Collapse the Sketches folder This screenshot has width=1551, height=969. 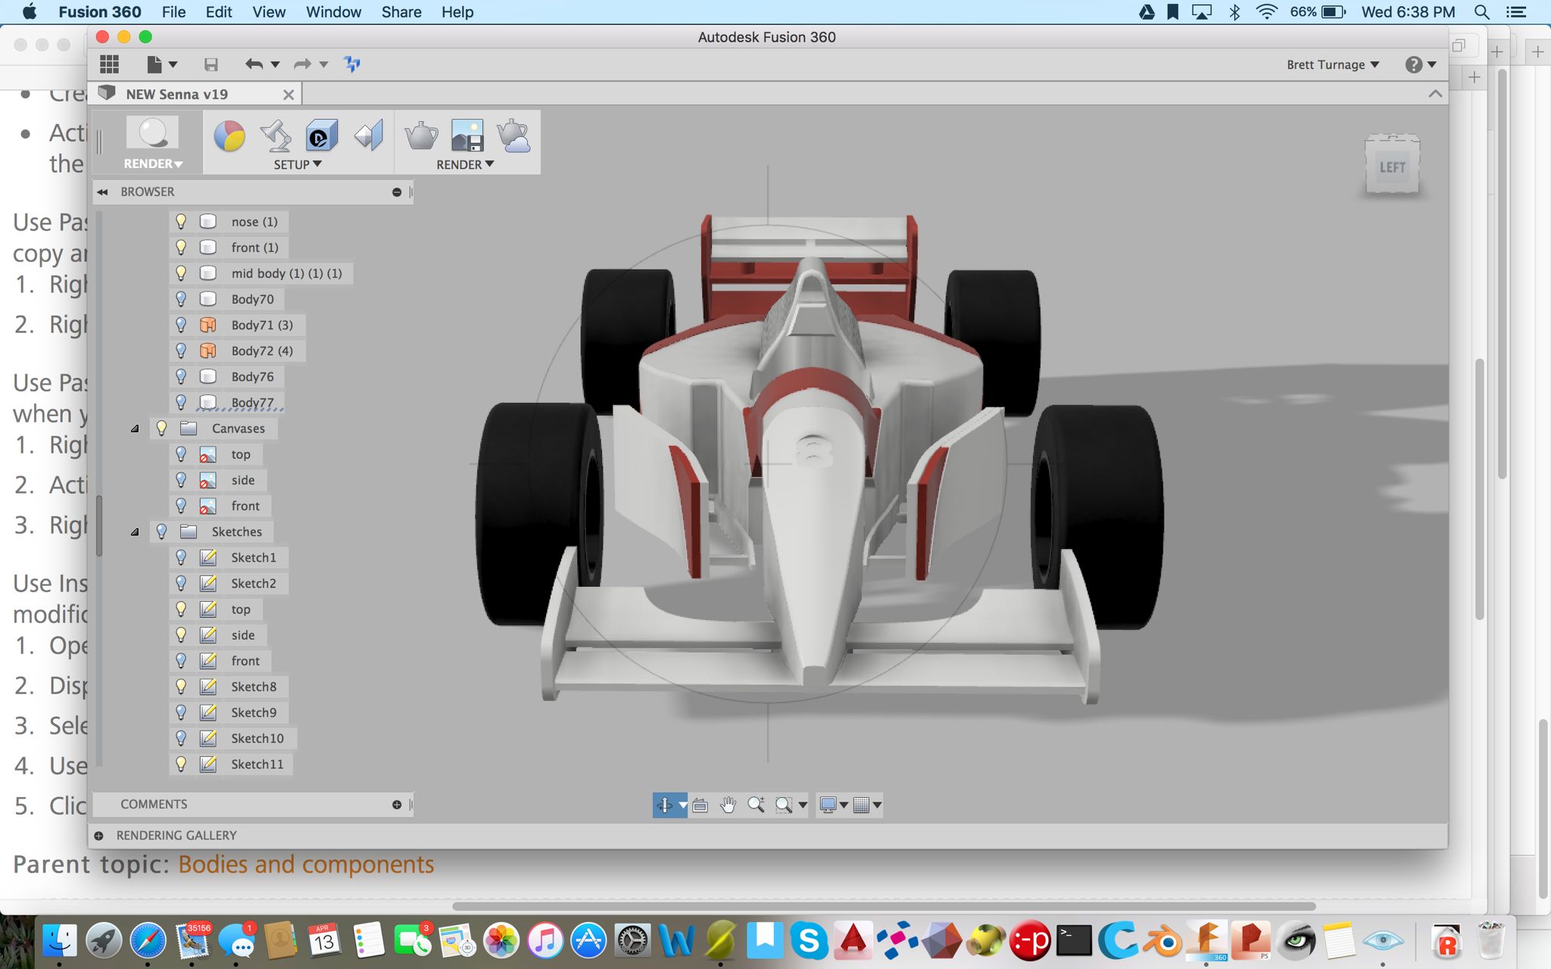pyautogui.click(x=135, y=532)
